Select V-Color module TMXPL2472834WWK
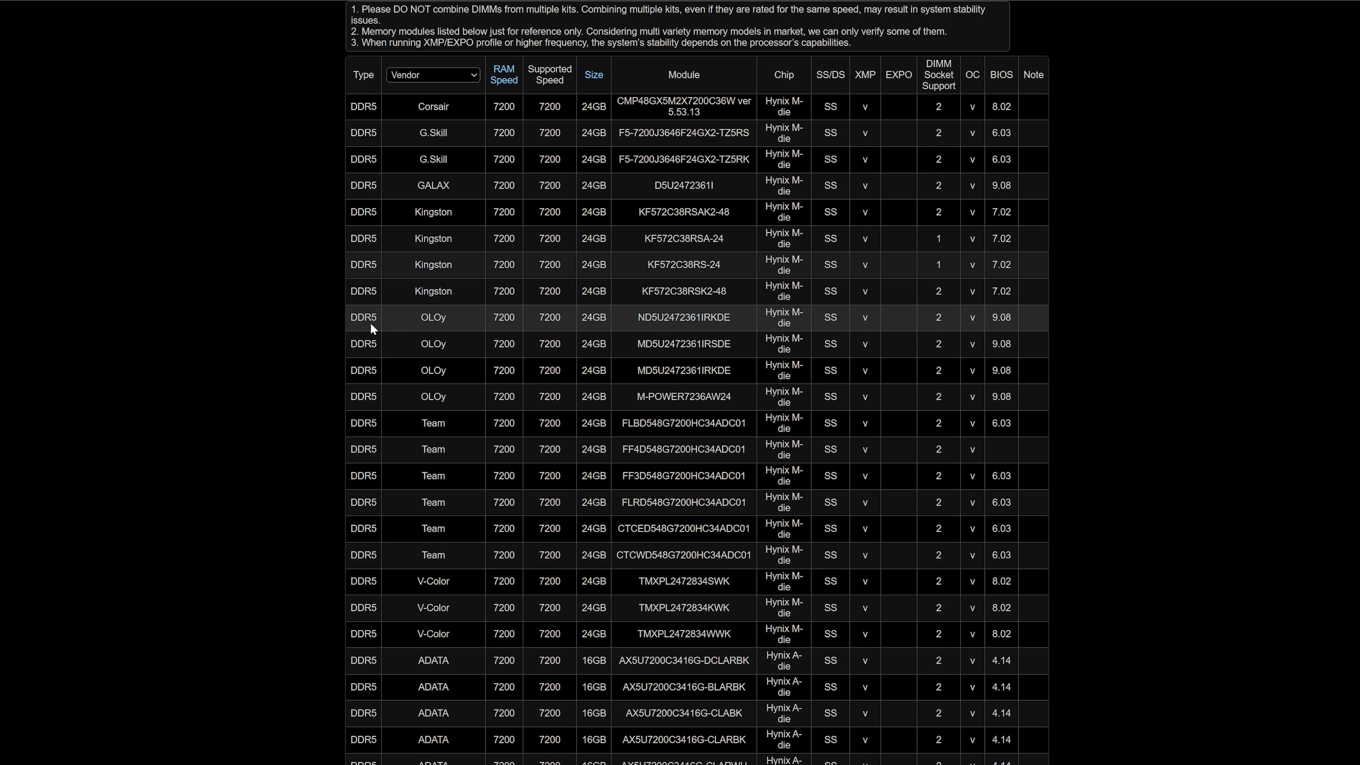This screenshot has height=765, width=1360. pos(684,635)
